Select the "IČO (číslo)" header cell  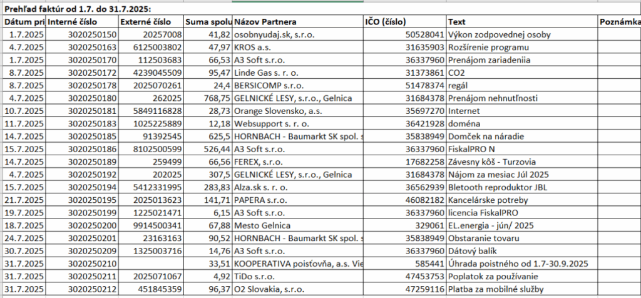pyautogui.click(x=404, y=22)
